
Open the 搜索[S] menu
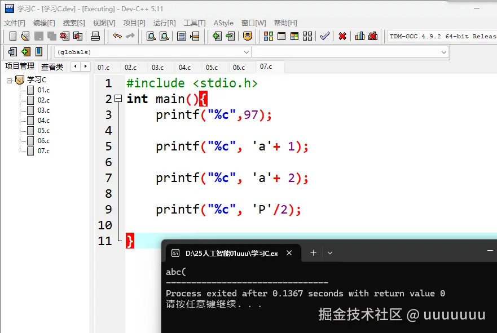(74, 23)
